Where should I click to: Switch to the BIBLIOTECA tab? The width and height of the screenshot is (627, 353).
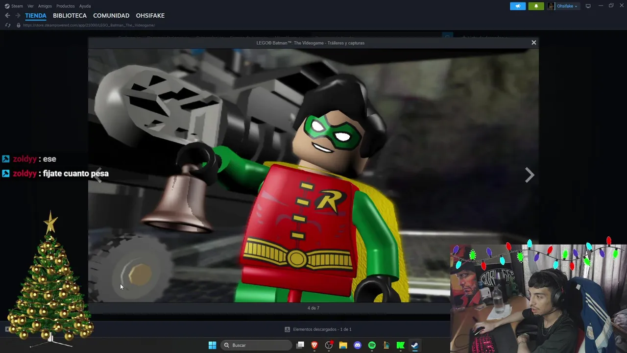[70, 16]
